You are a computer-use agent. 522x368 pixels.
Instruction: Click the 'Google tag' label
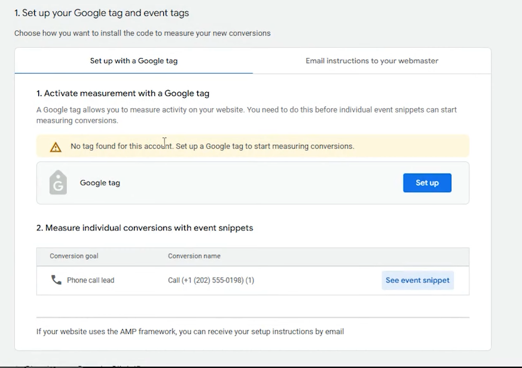[100, 183]
